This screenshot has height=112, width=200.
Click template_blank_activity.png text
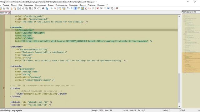[x=40, y=94]
